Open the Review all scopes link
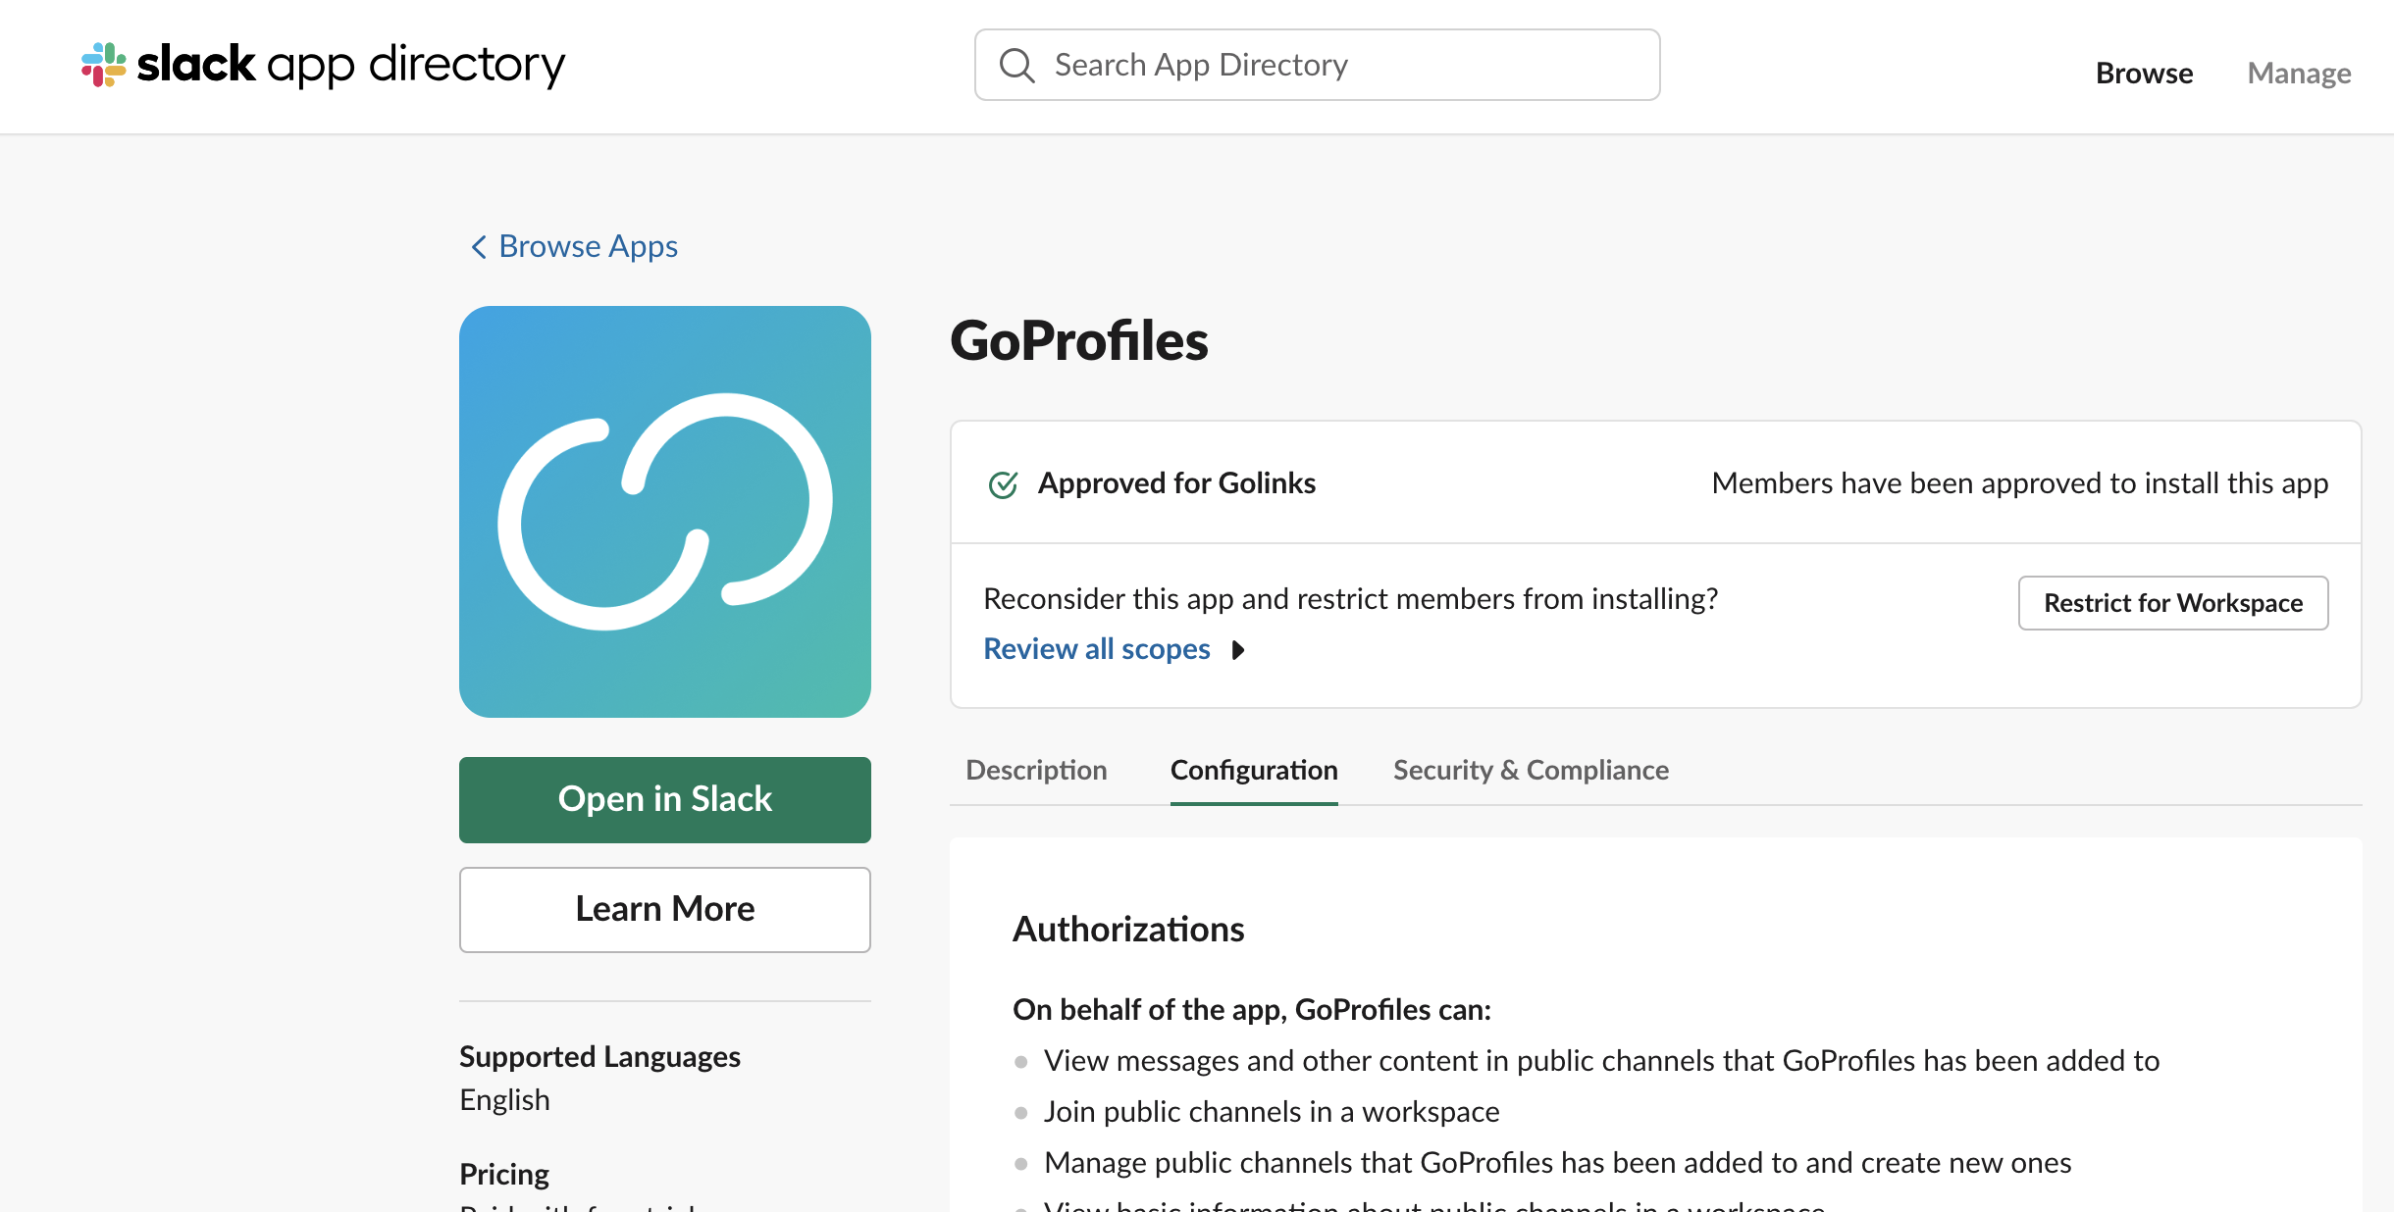The width and height of the screenshot is (2394, 1212). tap(1096, 648)
